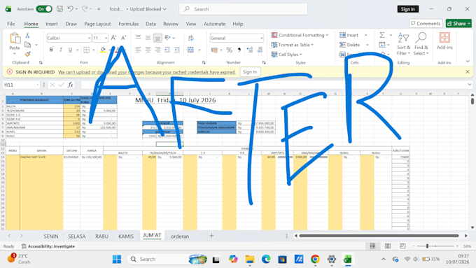The width and height of the screenshot is (476, 268).
Task: Click the Wrap Text icon
Action: tap(191, 38)
